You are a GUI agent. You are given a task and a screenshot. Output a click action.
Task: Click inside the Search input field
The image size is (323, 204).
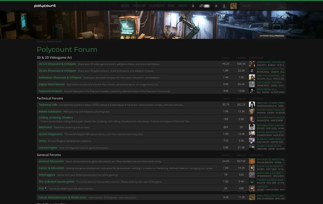click(260, 6)
